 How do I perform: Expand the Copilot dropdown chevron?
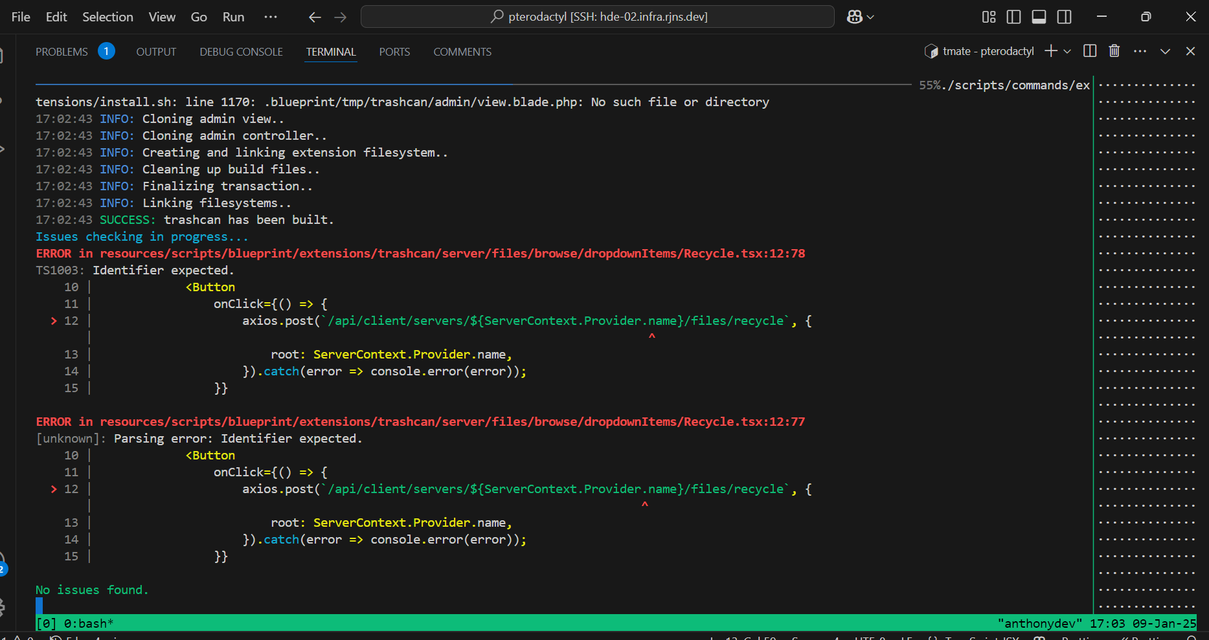[x=870, y=17]
